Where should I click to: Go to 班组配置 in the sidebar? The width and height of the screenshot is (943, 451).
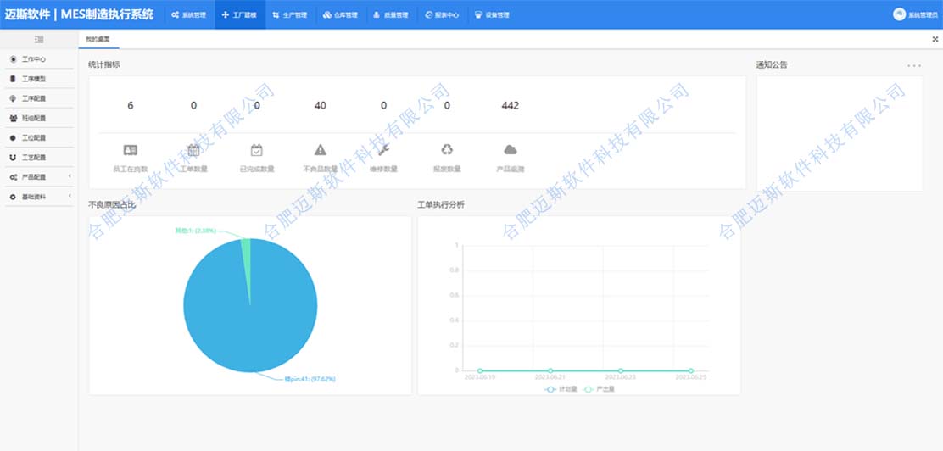[x=34, y=118]
